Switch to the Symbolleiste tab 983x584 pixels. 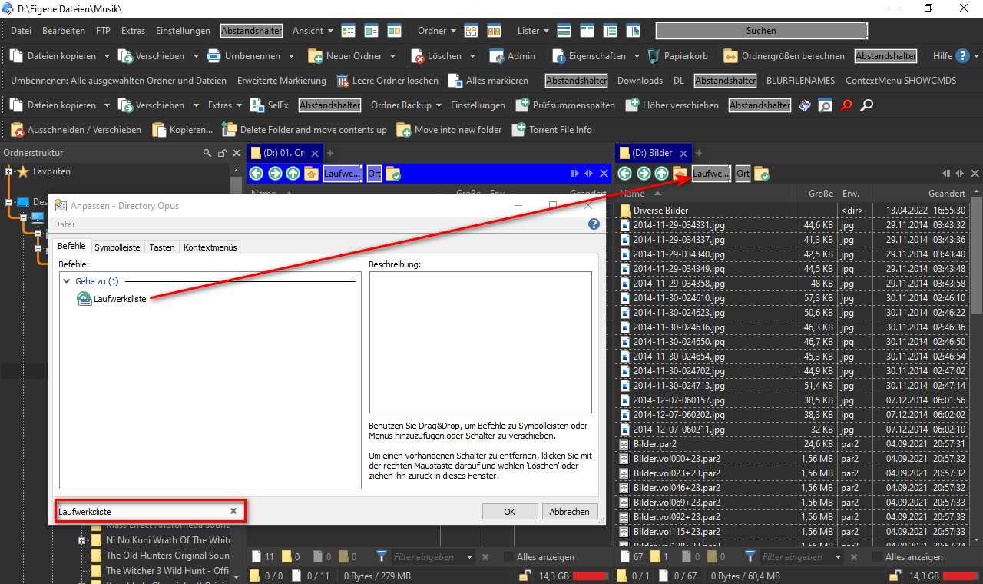[117, 247]
